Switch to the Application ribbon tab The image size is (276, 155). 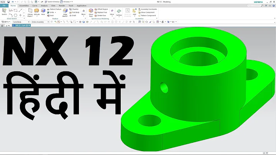(x=82, y=6)
